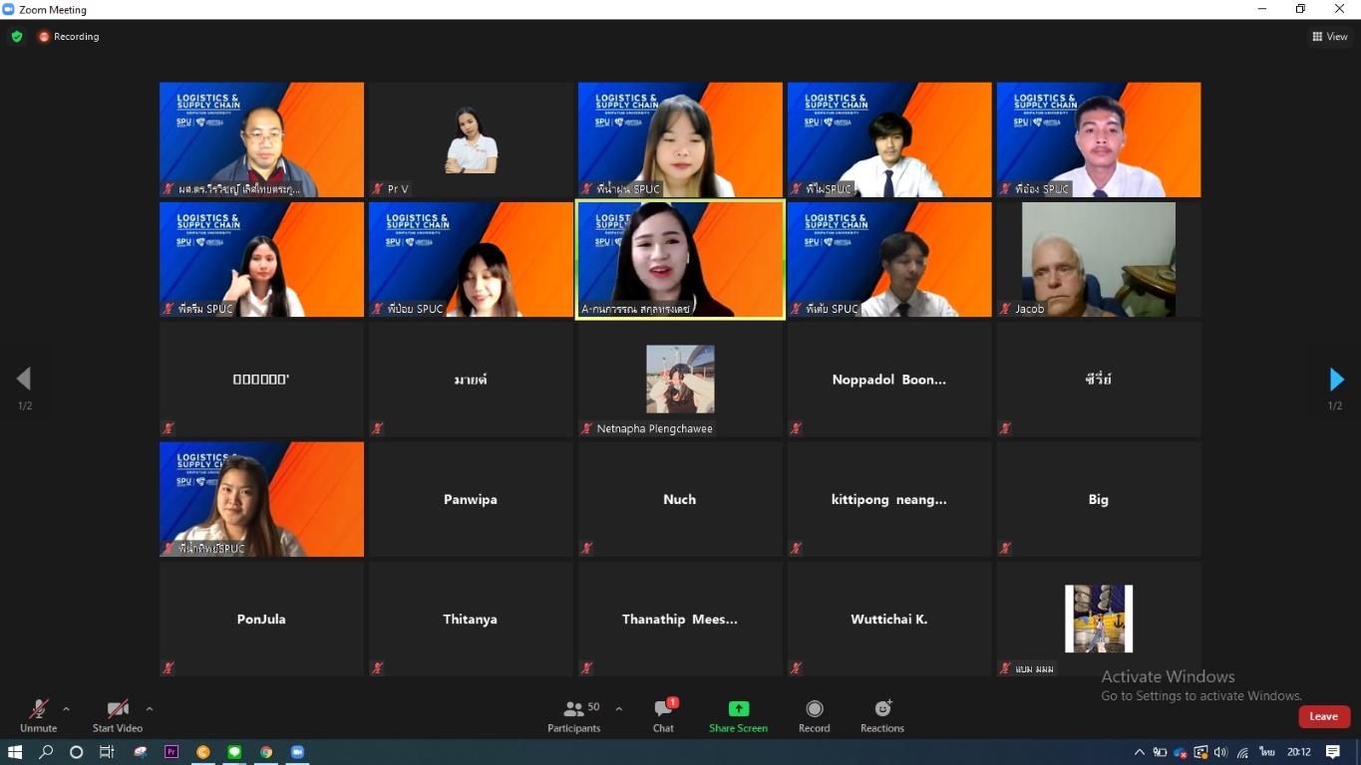Expand the arrow next to Participants
The width and height of the screenshot is (1361, 765).
click(619, 709)
